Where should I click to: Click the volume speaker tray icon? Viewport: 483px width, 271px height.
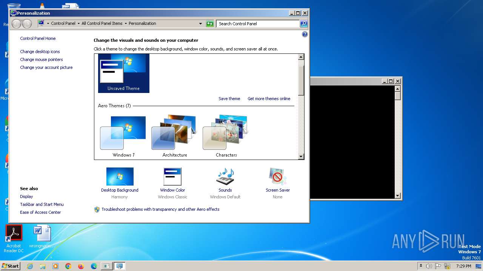[429, 266]
